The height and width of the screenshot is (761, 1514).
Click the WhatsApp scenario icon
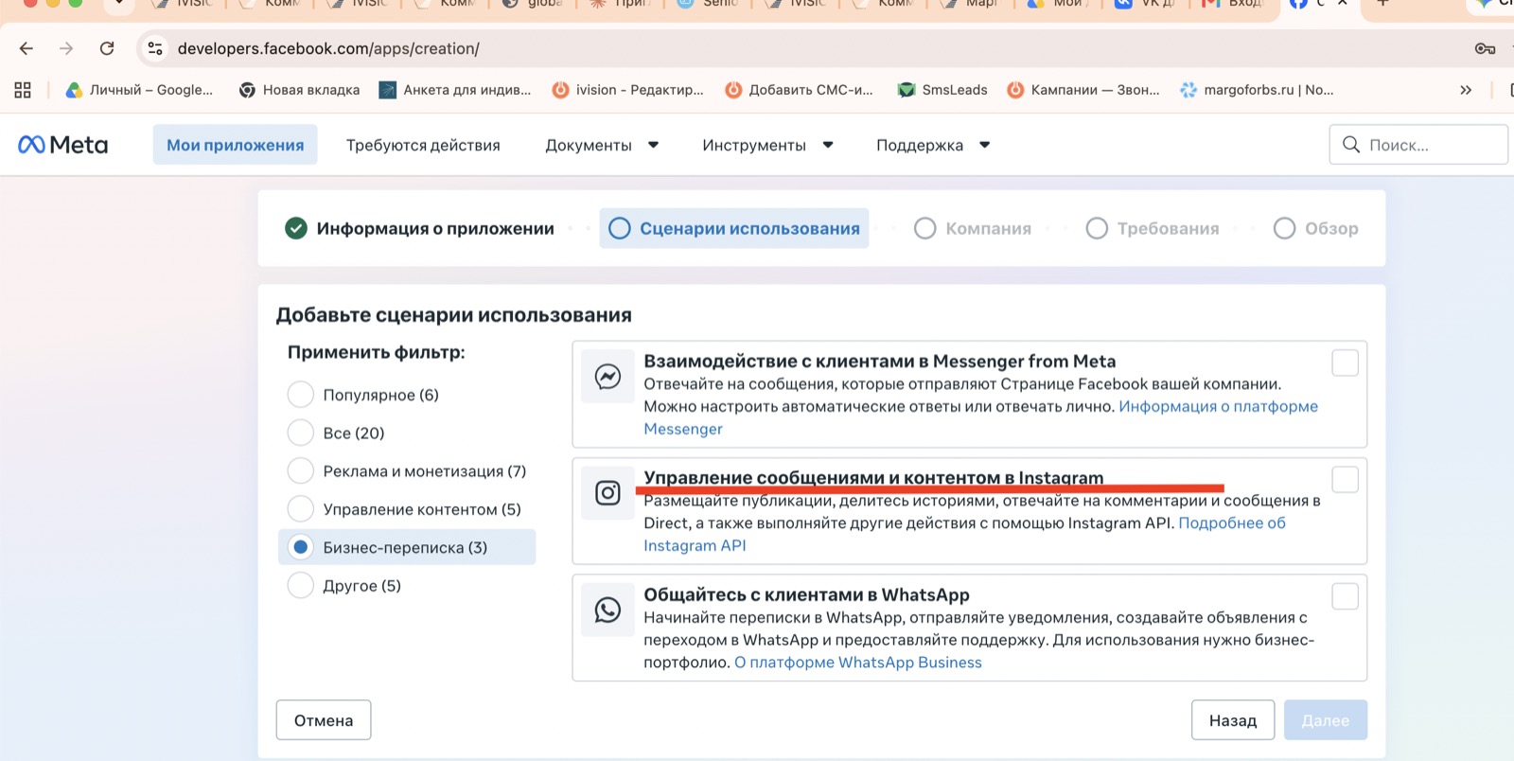click(607, 610)
